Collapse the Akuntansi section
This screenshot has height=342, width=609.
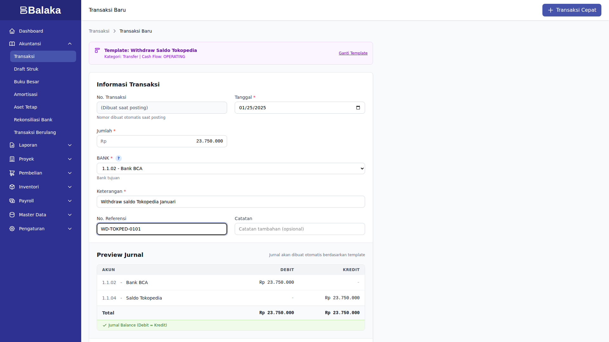[x=69, y=44]
